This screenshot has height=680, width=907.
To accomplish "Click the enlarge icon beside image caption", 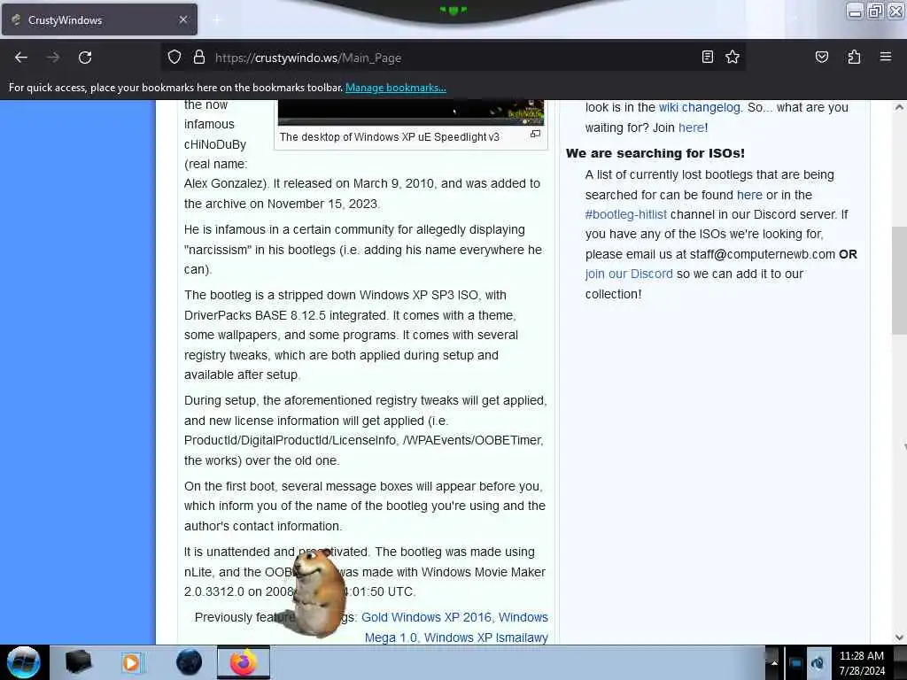I will 536,135.
